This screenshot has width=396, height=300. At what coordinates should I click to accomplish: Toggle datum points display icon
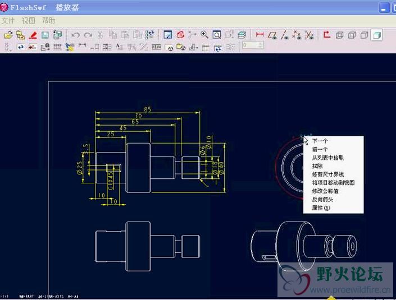point(297,35)
